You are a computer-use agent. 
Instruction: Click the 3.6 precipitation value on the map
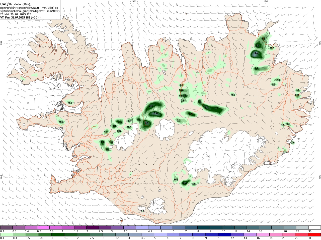click(x=155, y=113)
